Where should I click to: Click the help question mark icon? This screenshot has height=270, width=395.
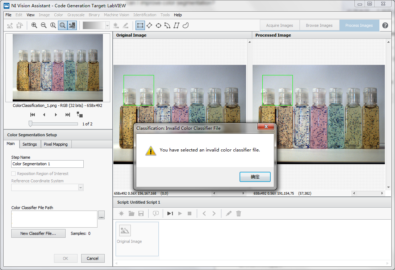385,25
